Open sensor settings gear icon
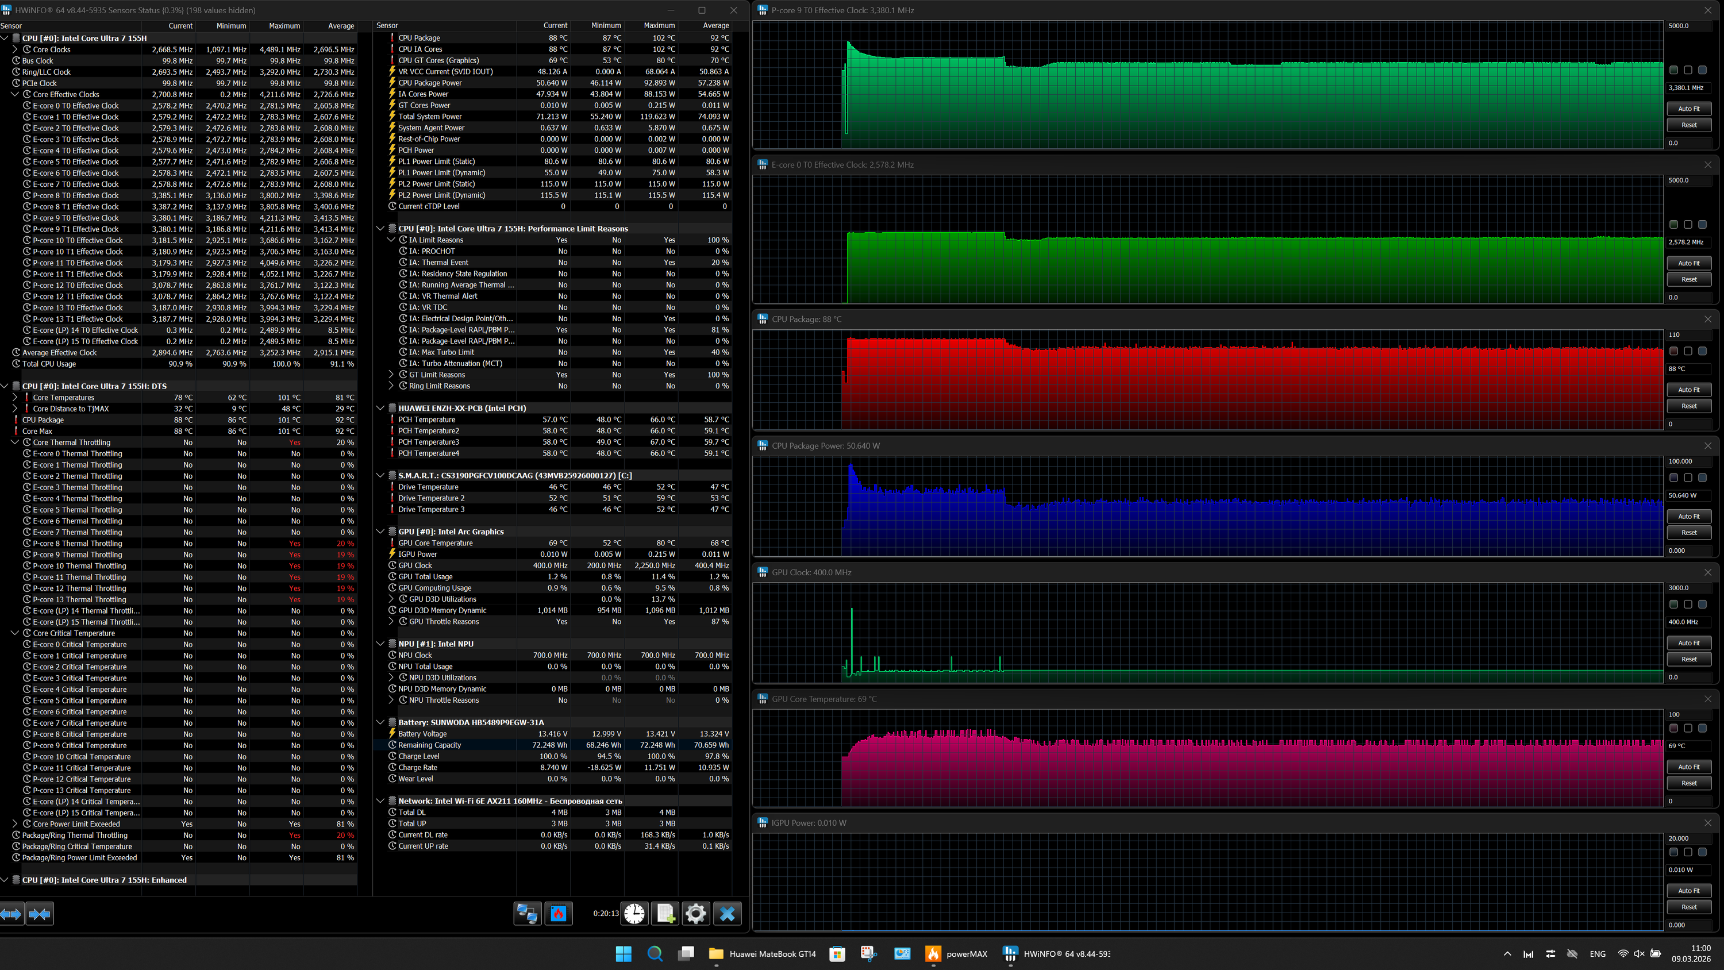This screenshot has height=970, width=1724. pyautogui.click(x=695, y=913)
